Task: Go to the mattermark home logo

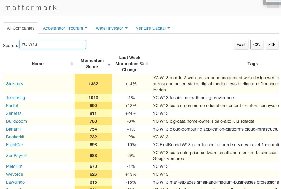Action: coord(31,8)
